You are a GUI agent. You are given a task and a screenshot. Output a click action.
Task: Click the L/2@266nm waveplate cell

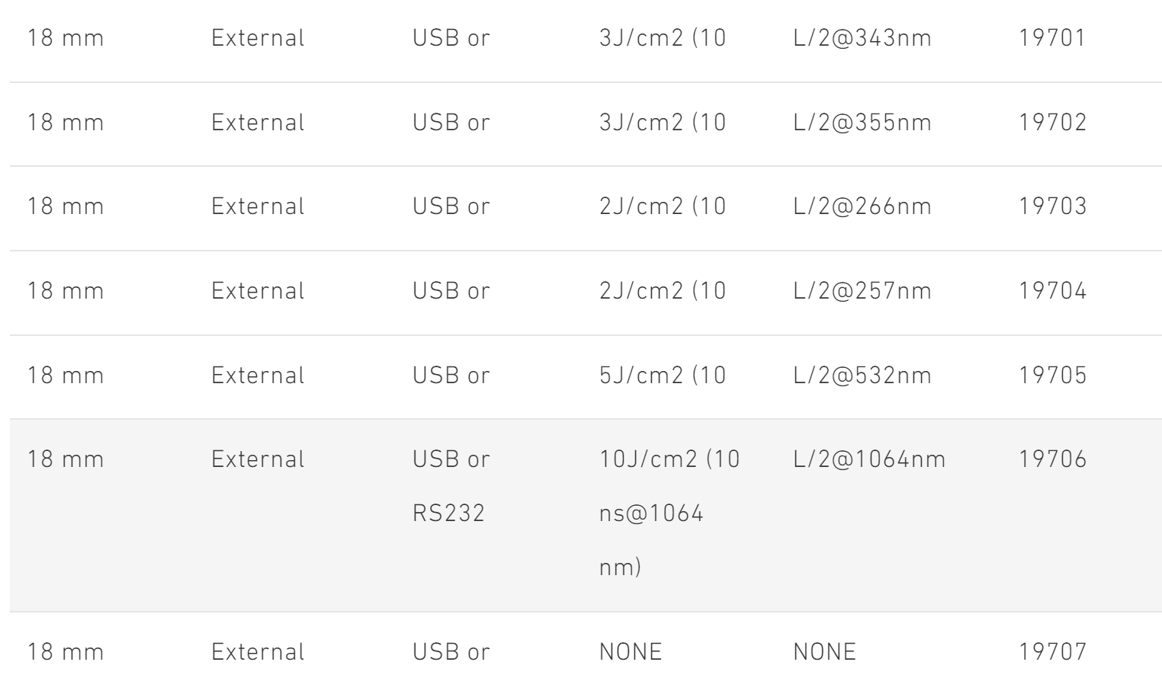point(862,206)
